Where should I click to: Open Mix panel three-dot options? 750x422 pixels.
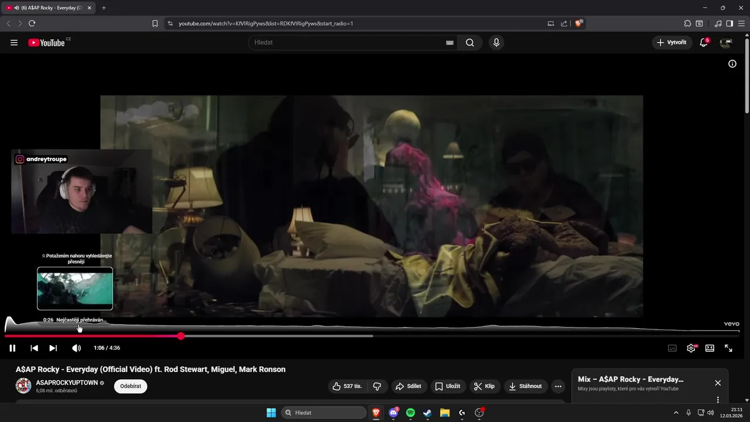(x=718, y=400)
